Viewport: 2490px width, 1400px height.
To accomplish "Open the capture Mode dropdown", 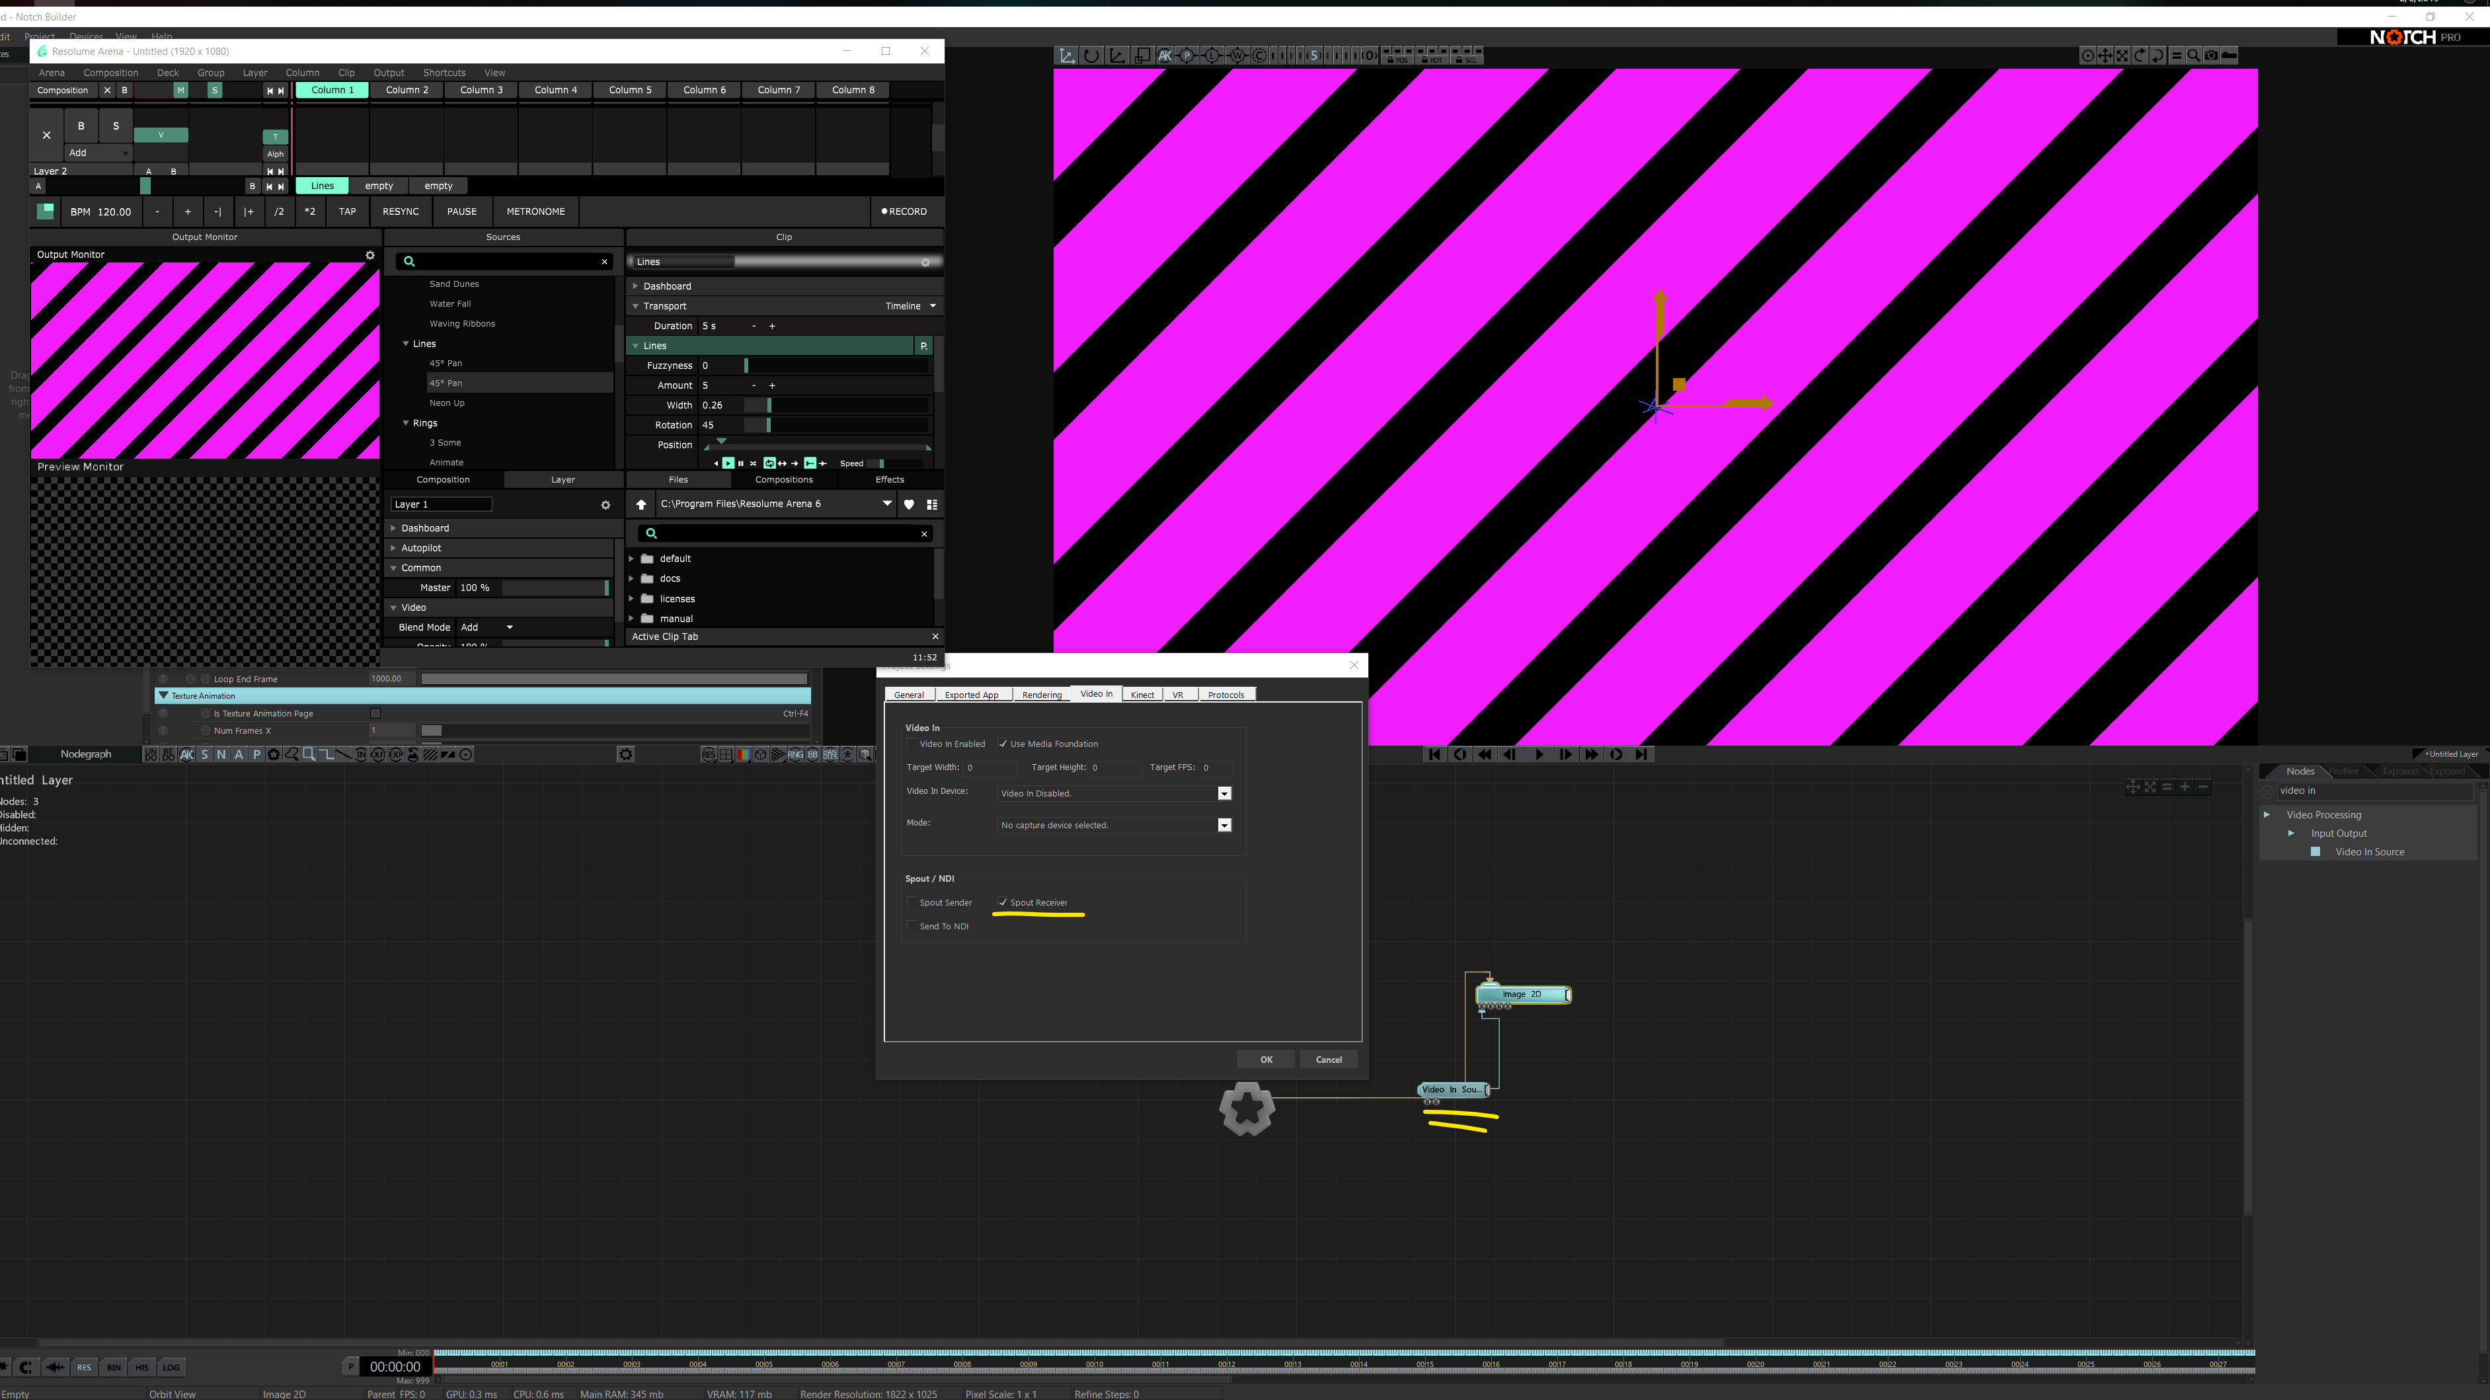I will pyautogui.click(x=1224, y=826).
